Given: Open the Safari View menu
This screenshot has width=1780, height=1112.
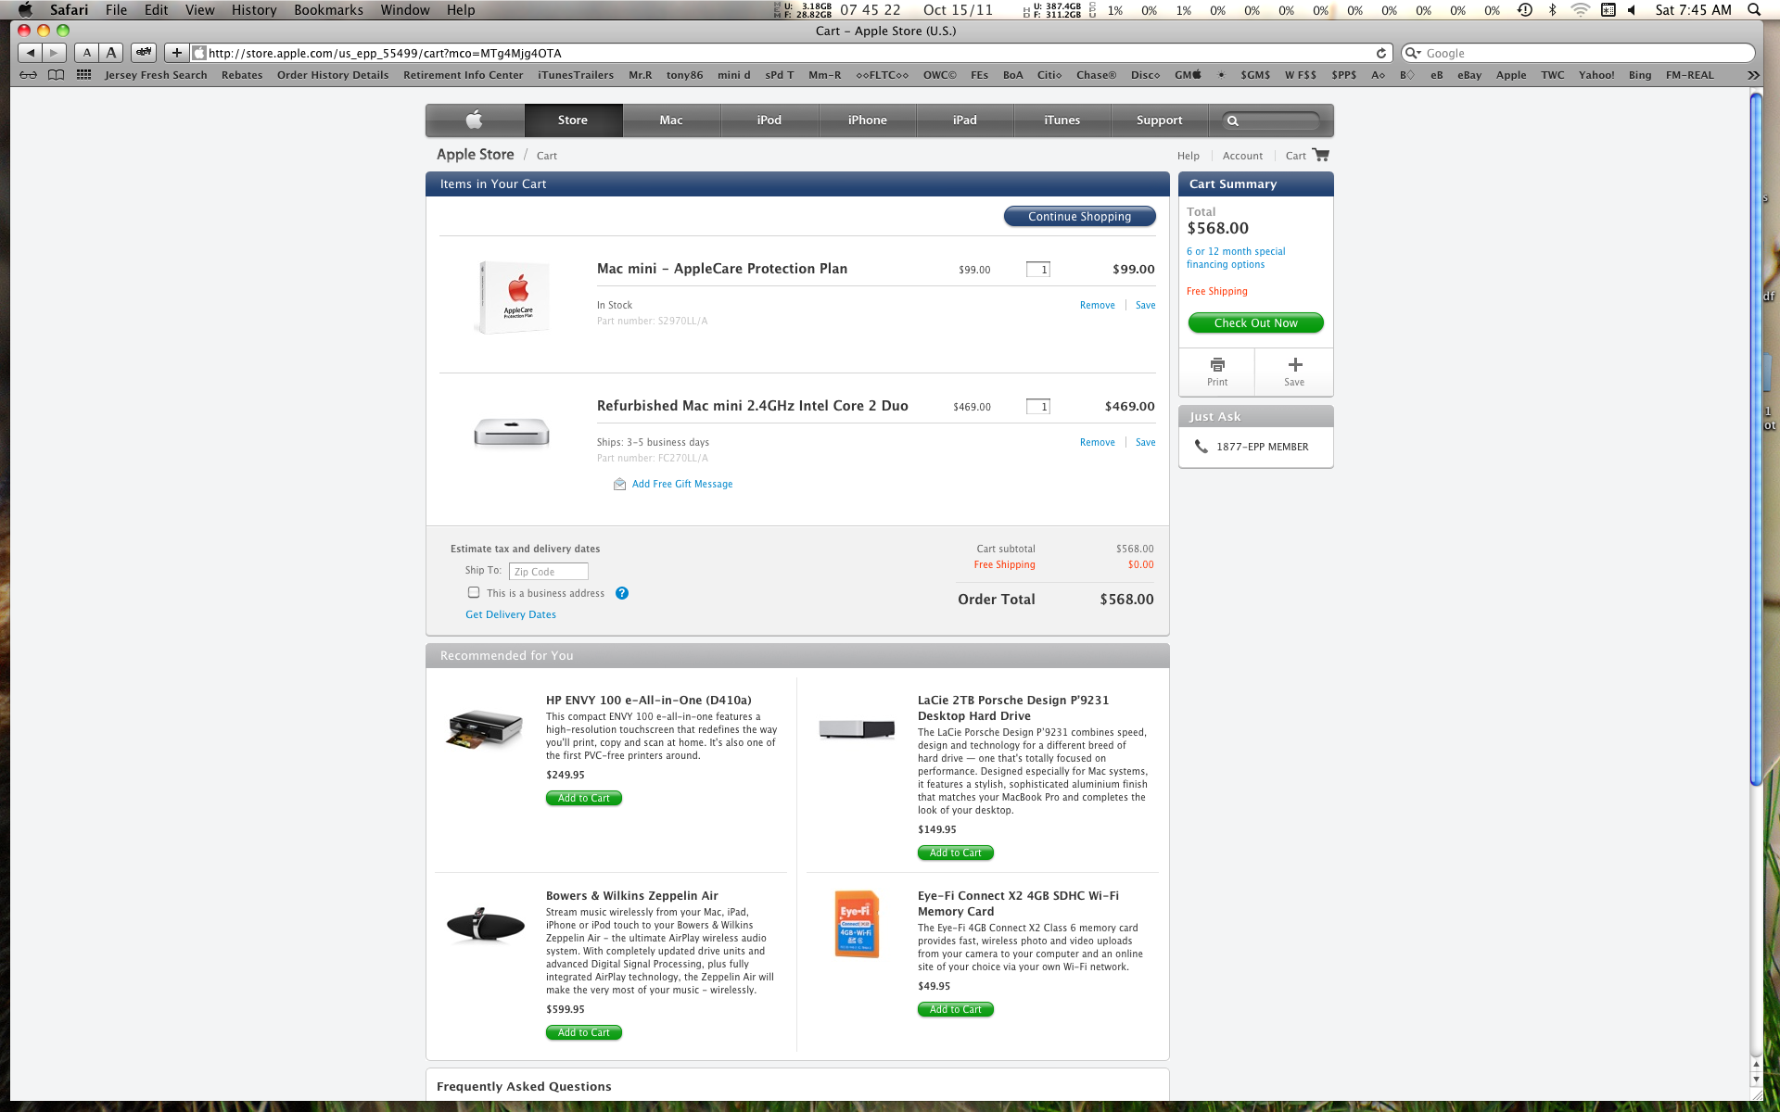Looking at the screenshot, I should [x=199, y=10].
